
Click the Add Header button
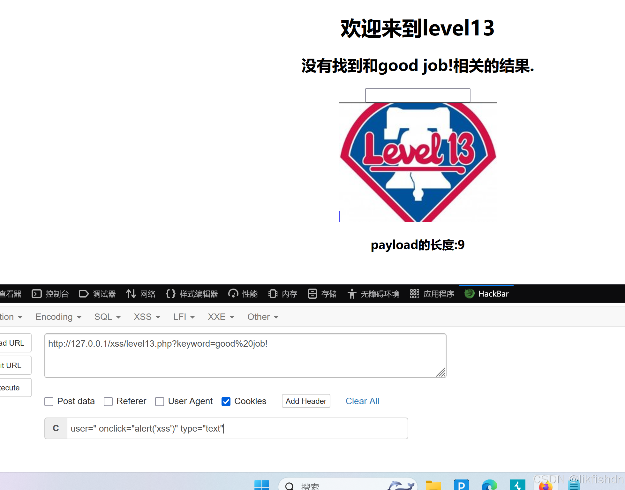coord(306,401)
